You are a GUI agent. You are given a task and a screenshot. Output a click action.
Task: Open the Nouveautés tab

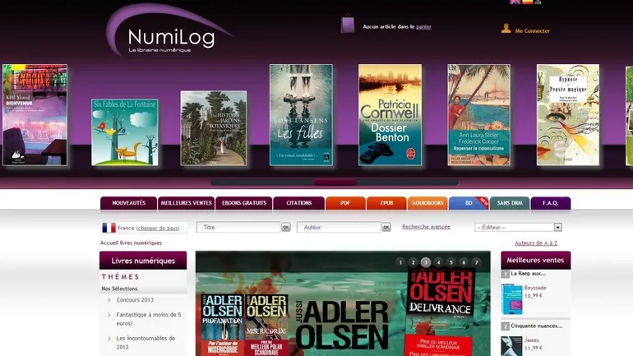(128, 203)
